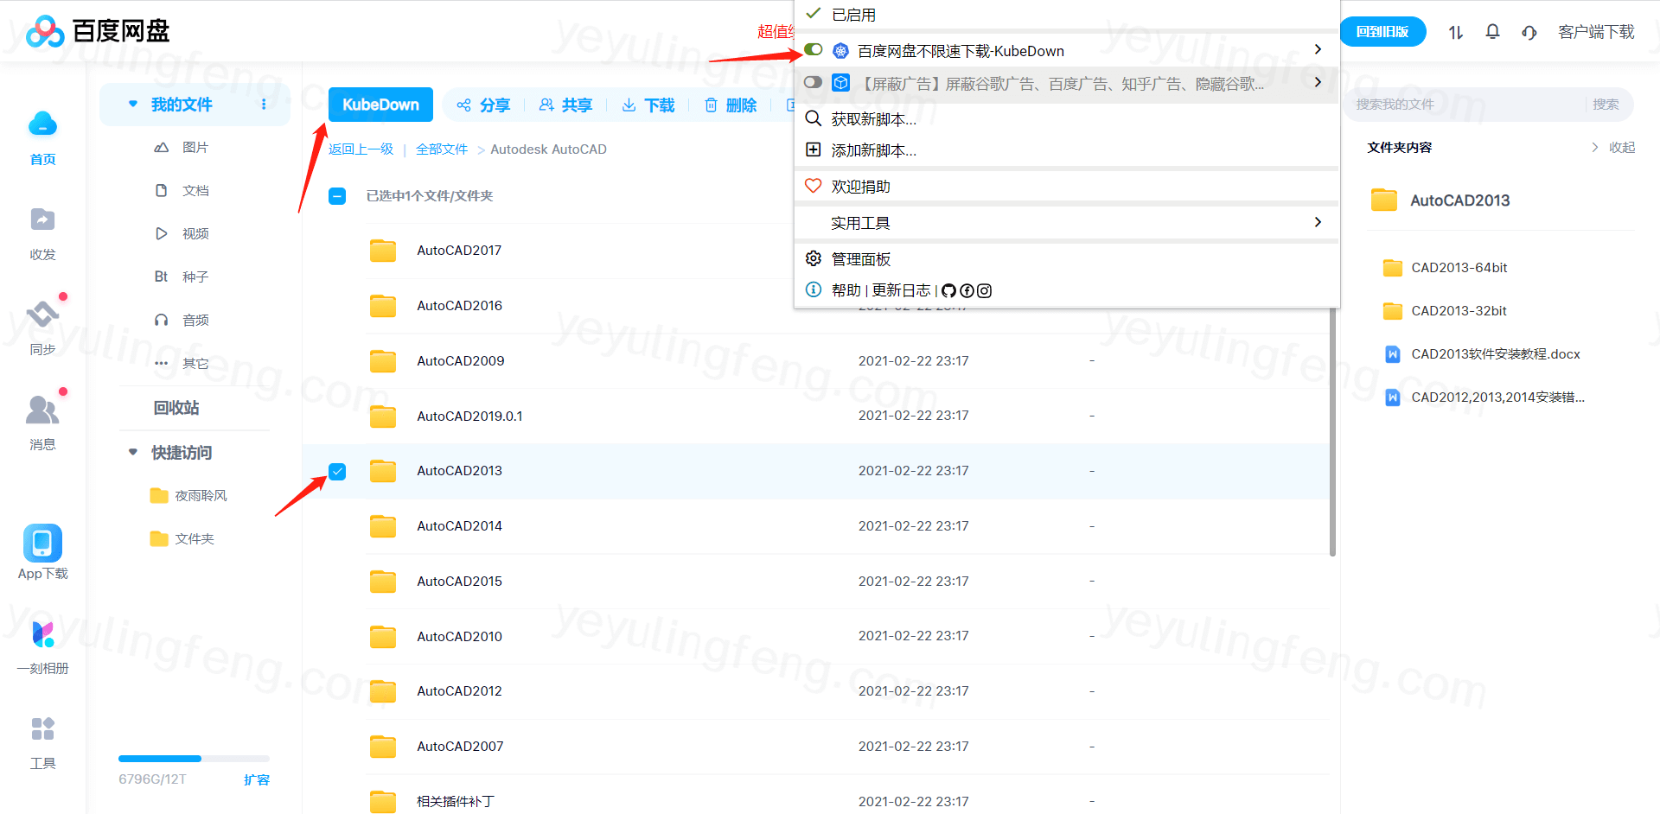Open the 更新日志 link
1660x814 pixels.
[902, 291]
